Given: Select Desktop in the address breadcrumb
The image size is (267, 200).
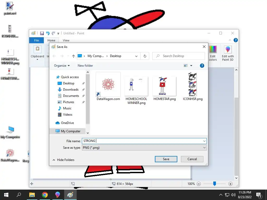Looking at the screenshot, I should tap(116, 56).
